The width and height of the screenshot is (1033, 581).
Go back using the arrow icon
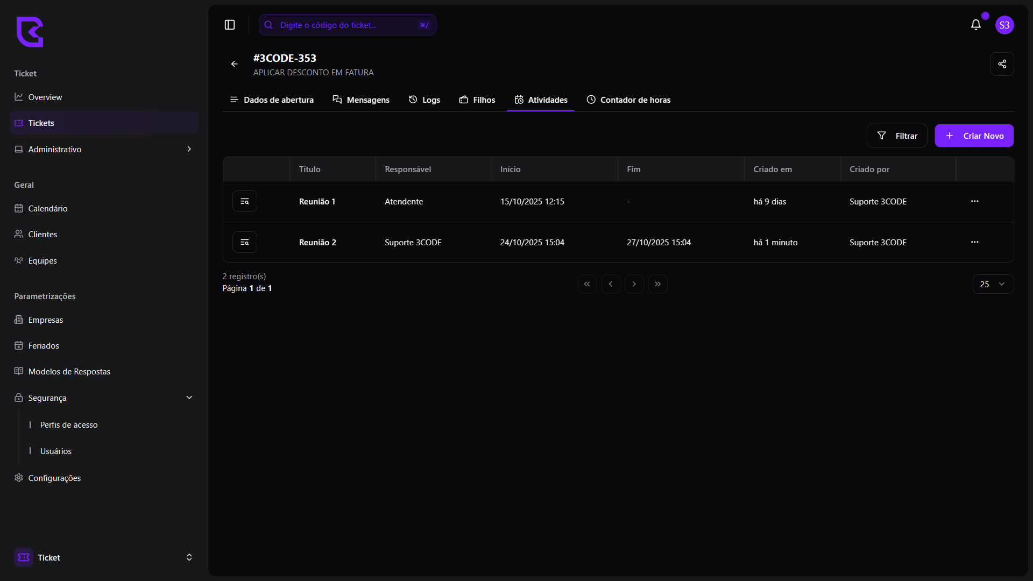coord(235,64)
